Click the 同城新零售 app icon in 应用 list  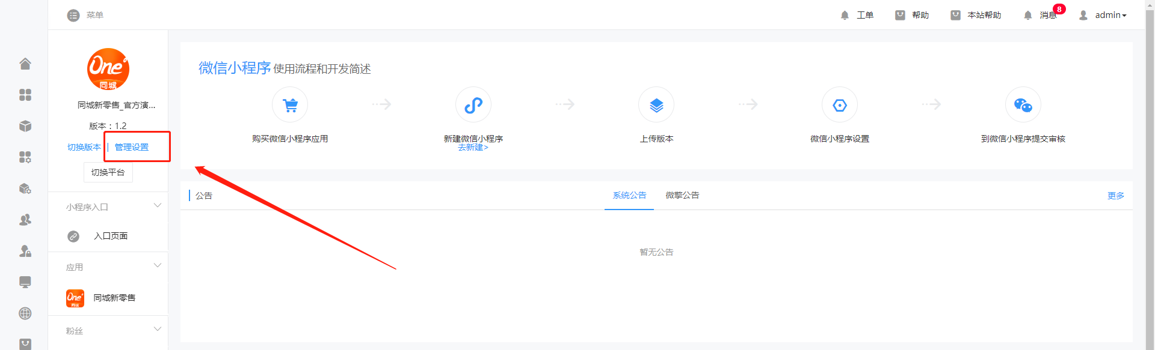(x=75, y=298)
